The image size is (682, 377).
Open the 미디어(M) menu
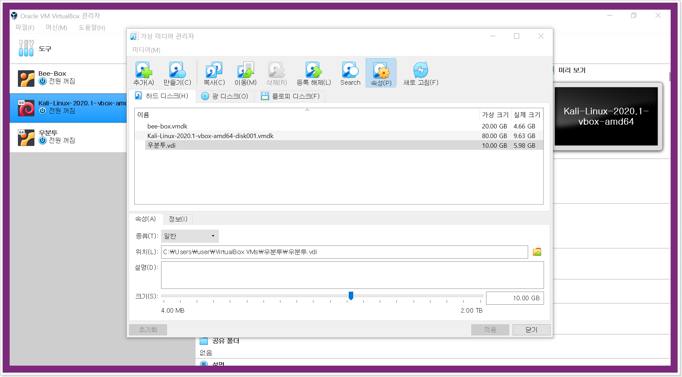click(x=146, y=50)
